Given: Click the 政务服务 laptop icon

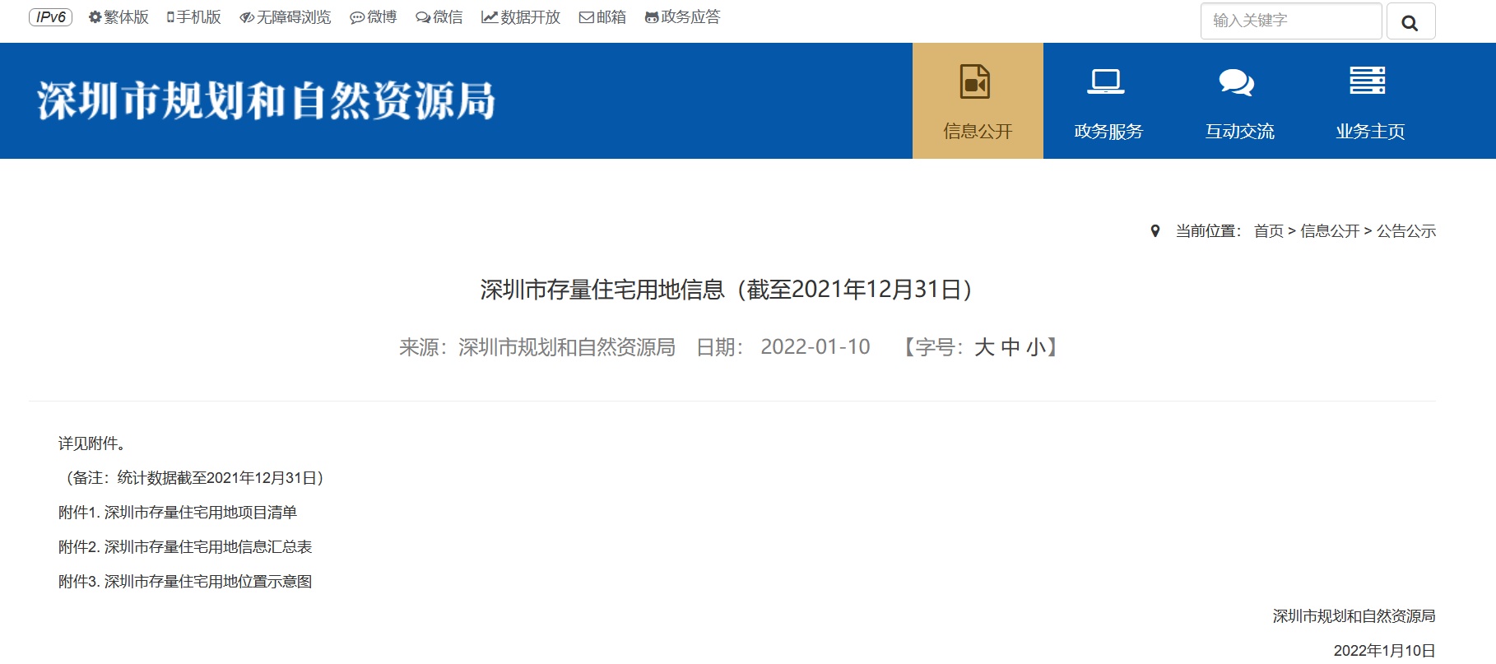Looking at the screenshot, I should (1106, 81).
